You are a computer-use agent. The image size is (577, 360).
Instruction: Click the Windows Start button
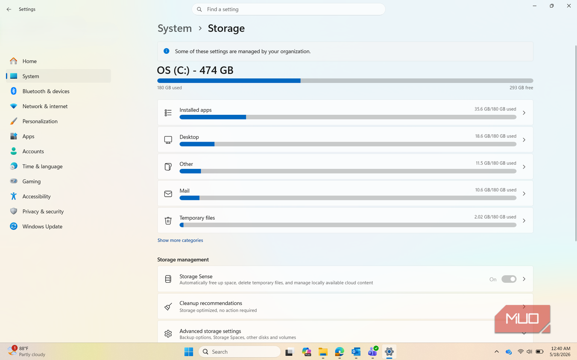pos(189,352)
